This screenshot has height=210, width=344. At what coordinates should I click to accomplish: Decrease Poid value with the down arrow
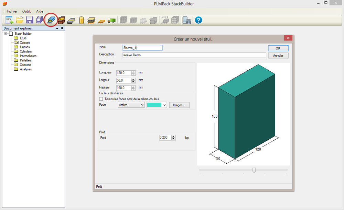click(173, 139)
